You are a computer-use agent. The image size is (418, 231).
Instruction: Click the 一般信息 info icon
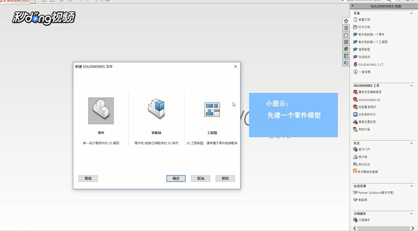[x=355, y=72]
